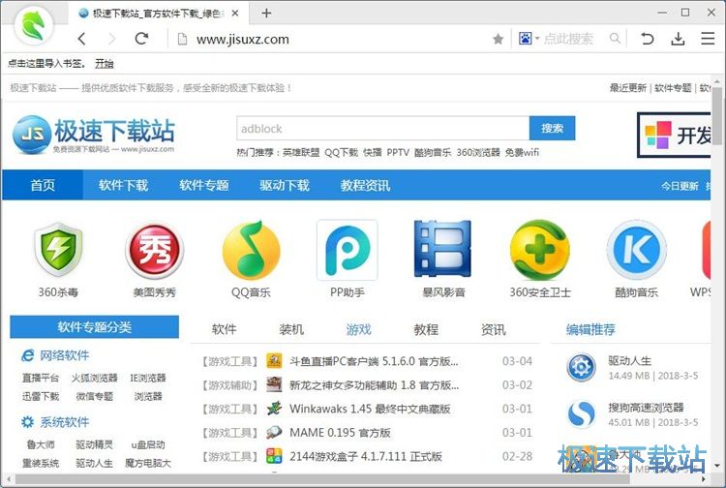Click the 酷狗音乐 K icon

coord(637,249)
